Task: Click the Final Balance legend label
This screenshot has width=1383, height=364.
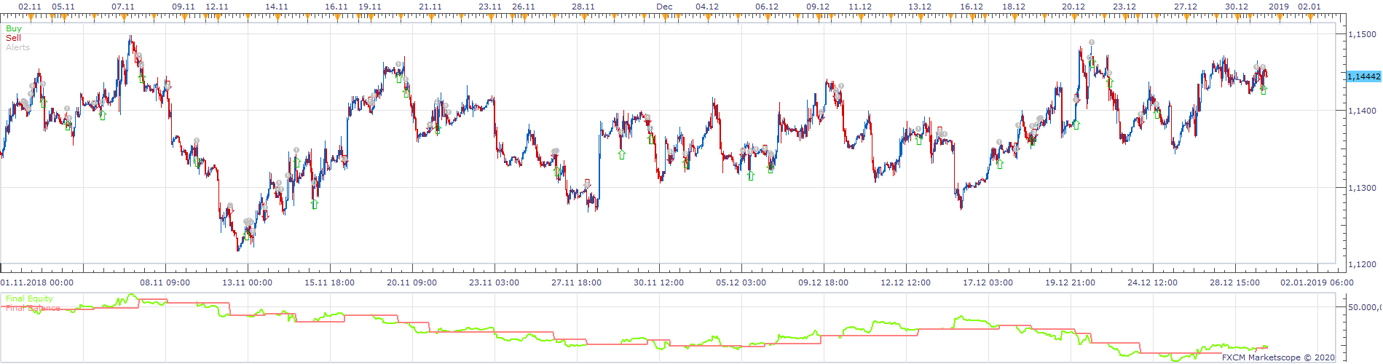Action: tap(33, 308)
